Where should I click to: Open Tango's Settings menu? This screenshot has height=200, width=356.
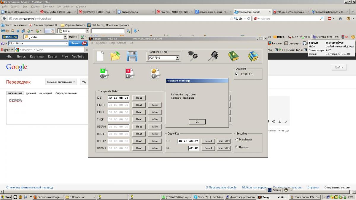(121, 43)
